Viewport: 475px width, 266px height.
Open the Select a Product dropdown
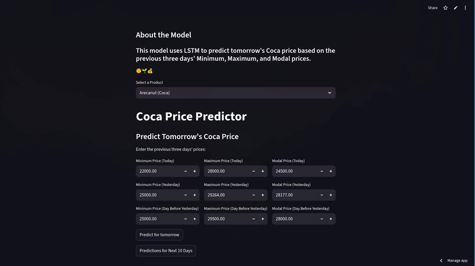(236, 93)
